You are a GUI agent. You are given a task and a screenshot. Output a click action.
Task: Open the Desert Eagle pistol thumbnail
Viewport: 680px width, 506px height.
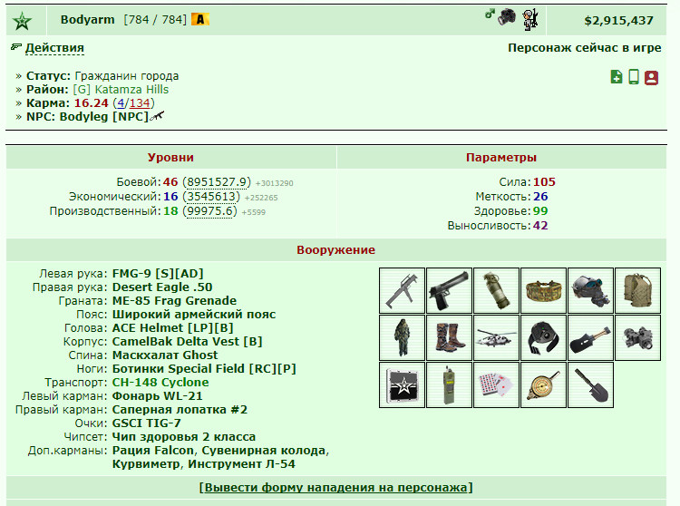(x=450, y=290)
